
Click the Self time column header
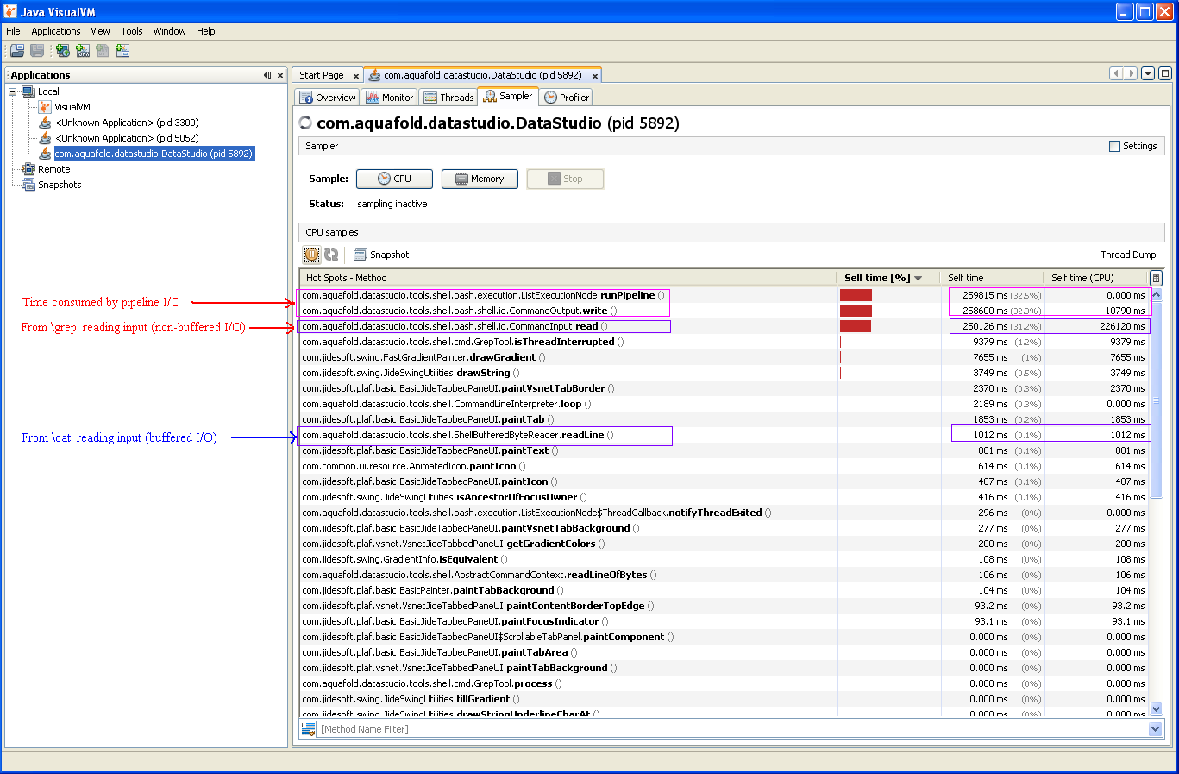[991, 278]
